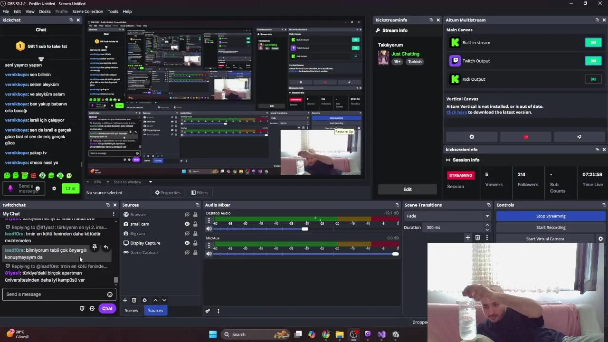Add a scene transition with plus icon
This screenshot has height=342, width=608.
pyautogui.click(x=468, y=237)
